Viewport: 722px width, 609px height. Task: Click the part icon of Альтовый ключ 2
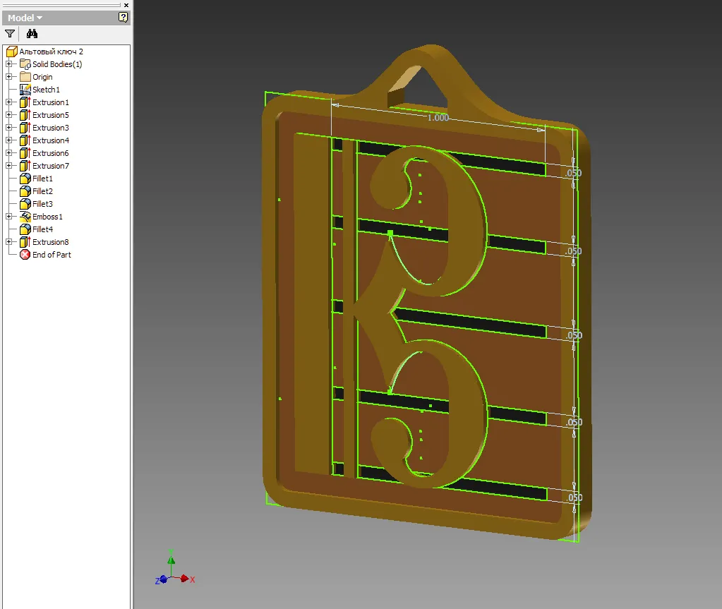pos(12,52)
